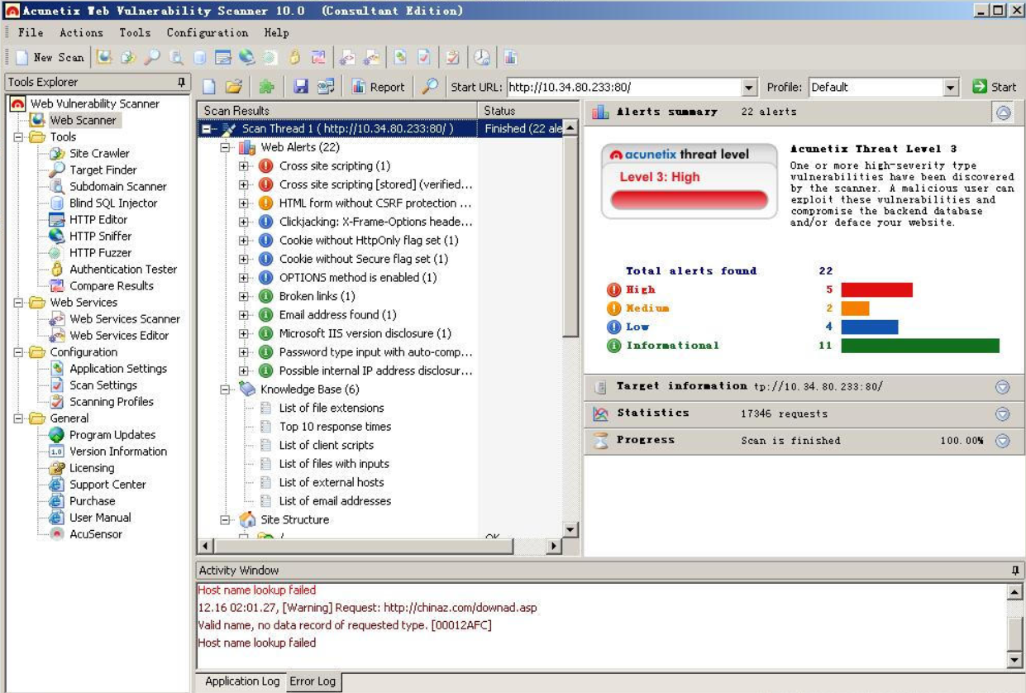Open the Target Finder magnifier toolbar icon
1026x693 pixels.
(152, 57)
